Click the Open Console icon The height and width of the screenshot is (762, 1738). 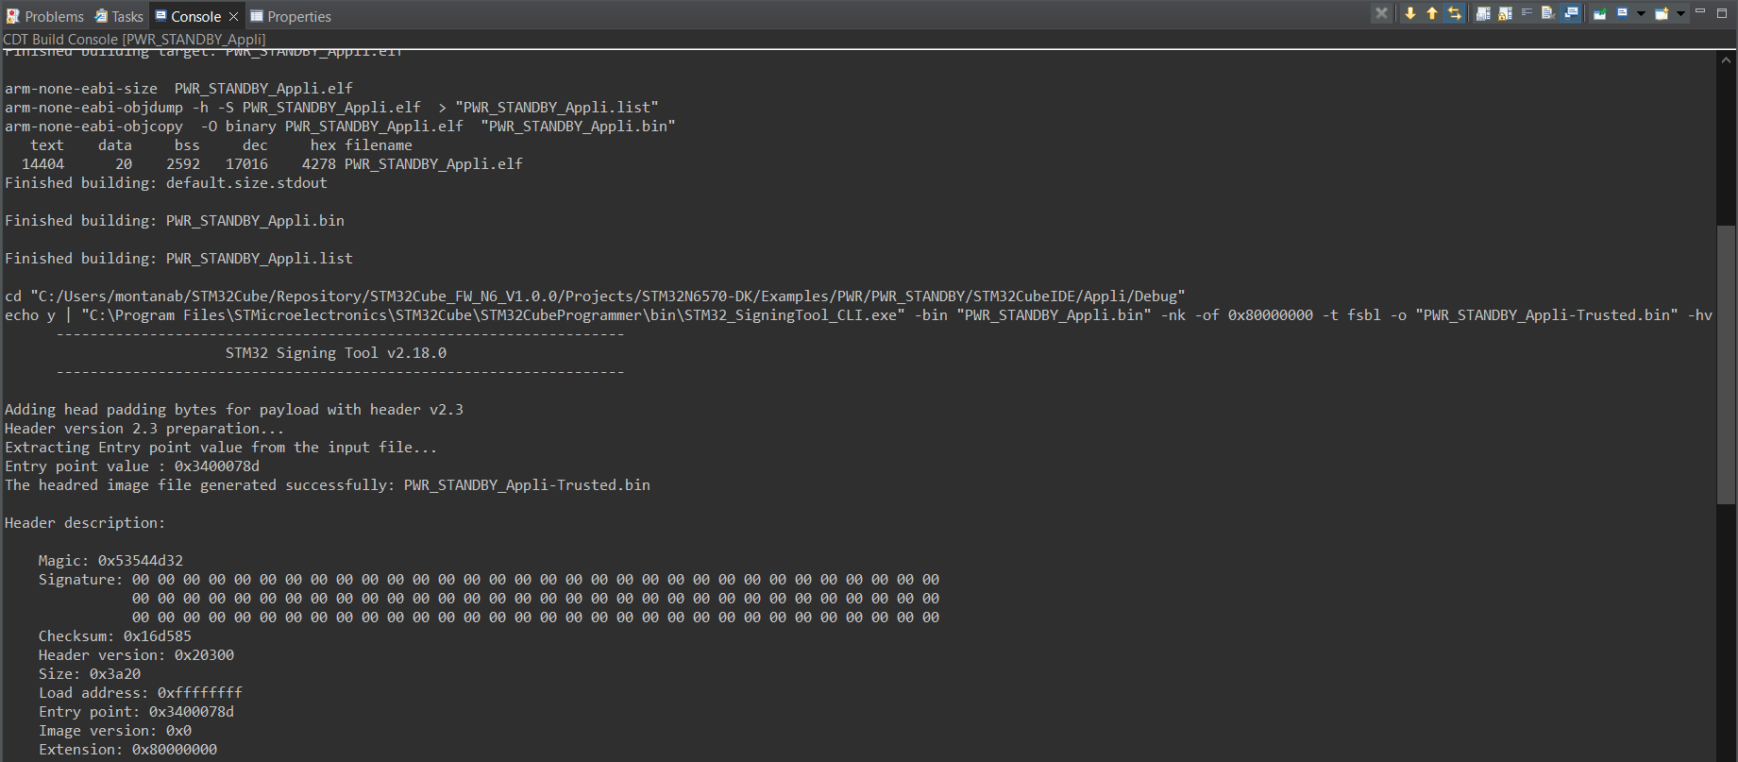(1662, 13)
